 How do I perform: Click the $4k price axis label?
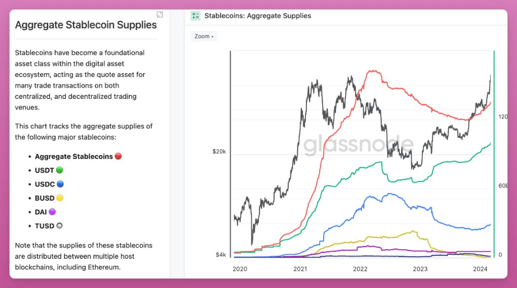point(221,255)
